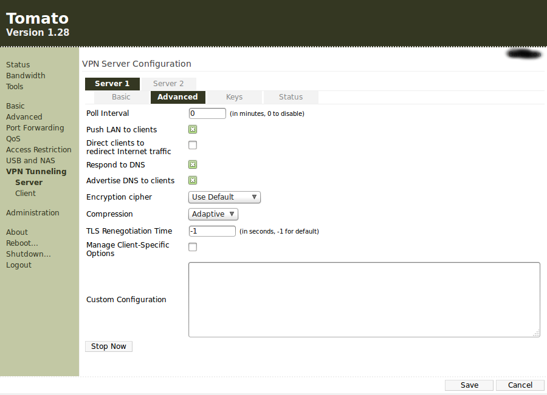Screen dimensions: 547x395
Task: Click the Stop Now button
Action: click(109, 346)
